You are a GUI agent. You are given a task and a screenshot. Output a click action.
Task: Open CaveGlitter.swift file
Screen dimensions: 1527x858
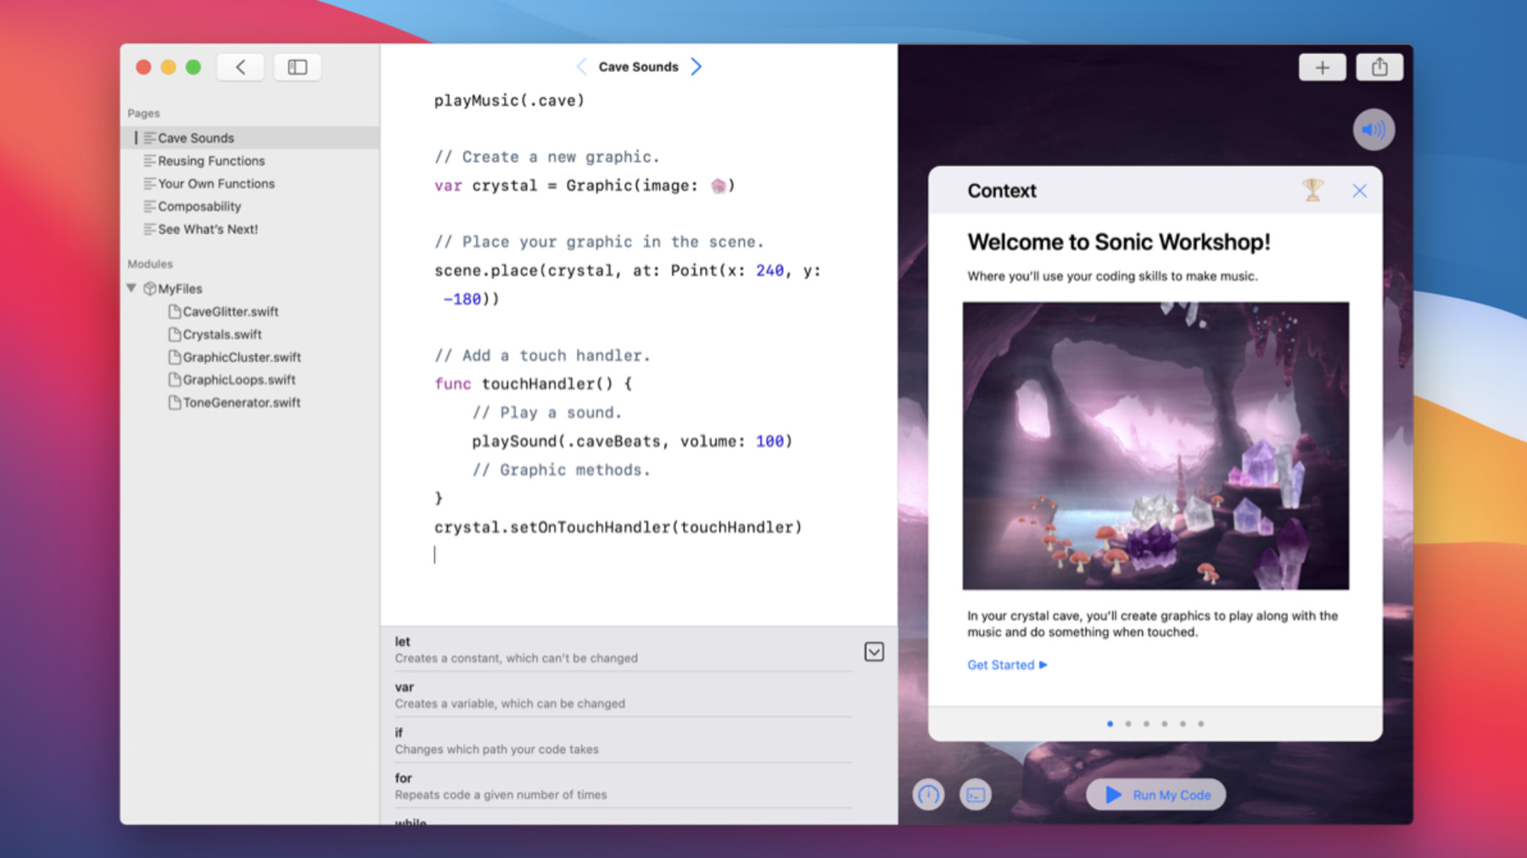[x=249, y=311]
